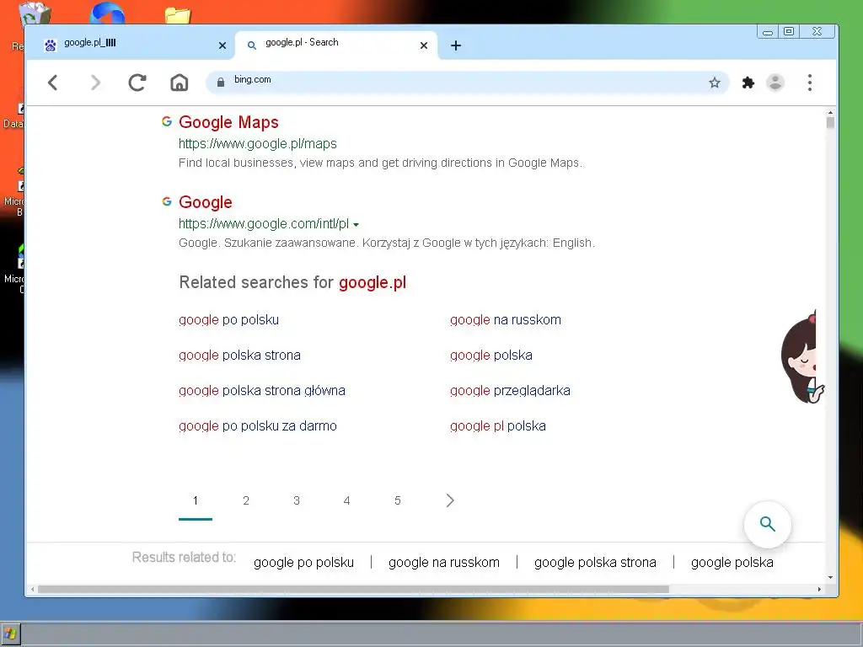The width and height of the screenshot is (863, 647).
Task: Open related search google przeglądarka
Action: point(510,391)
